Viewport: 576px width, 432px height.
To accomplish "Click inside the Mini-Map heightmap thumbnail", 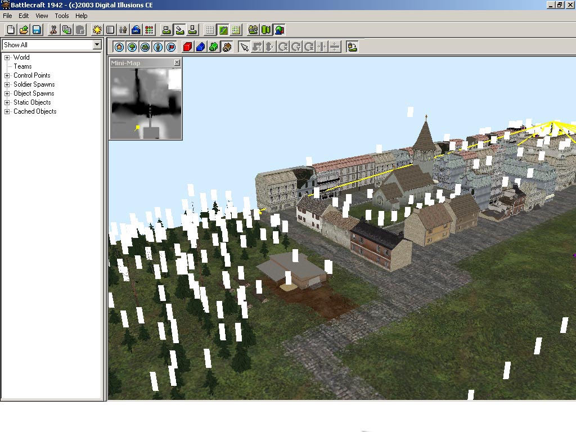I will tap(146, 103).
